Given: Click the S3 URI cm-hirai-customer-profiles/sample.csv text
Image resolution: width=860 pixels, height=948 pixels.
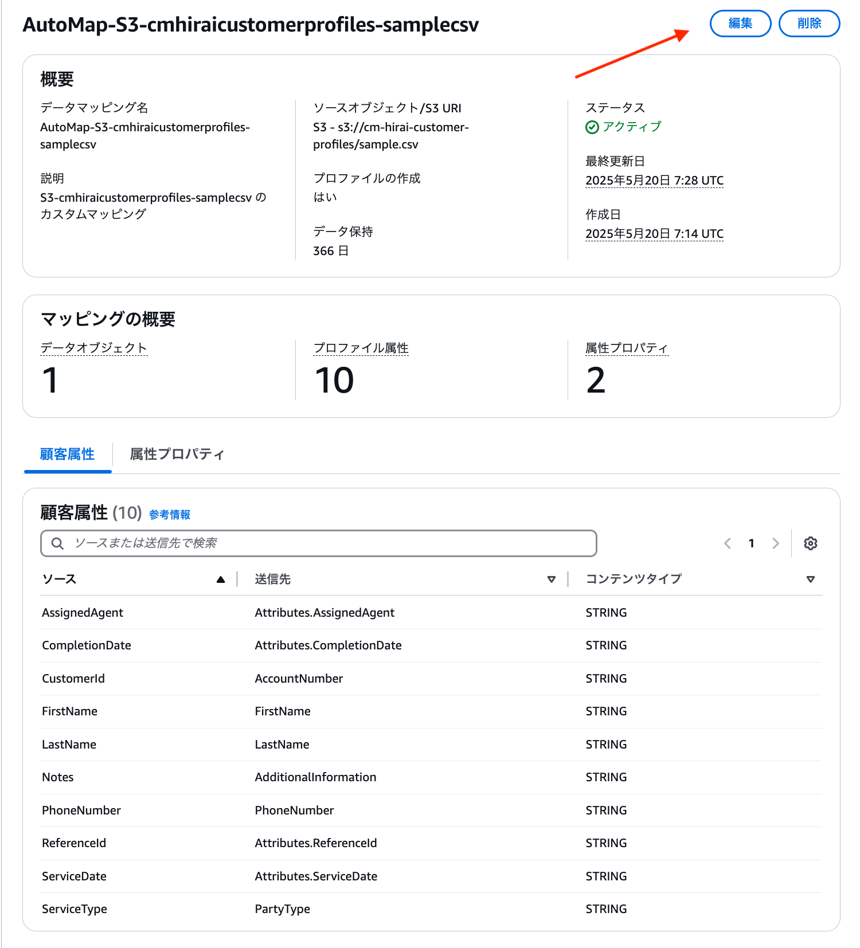Looking at the screenshot, I should (x=391, y=136).
